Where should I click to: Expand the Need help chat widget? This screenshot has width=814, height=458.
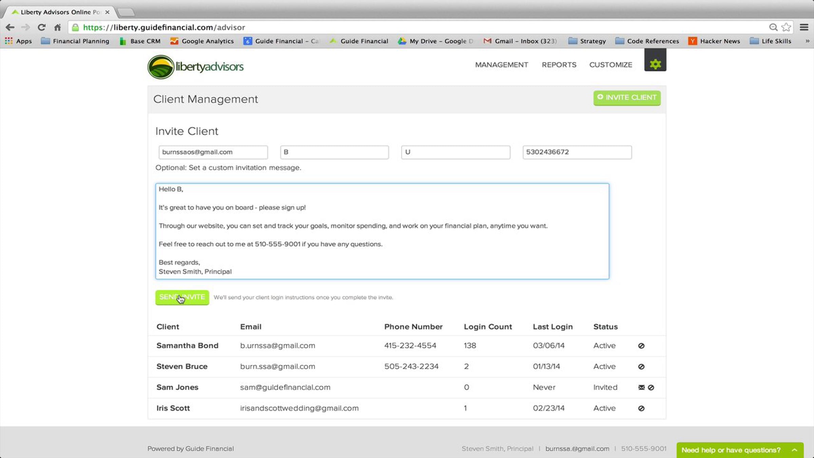(739, 450)
